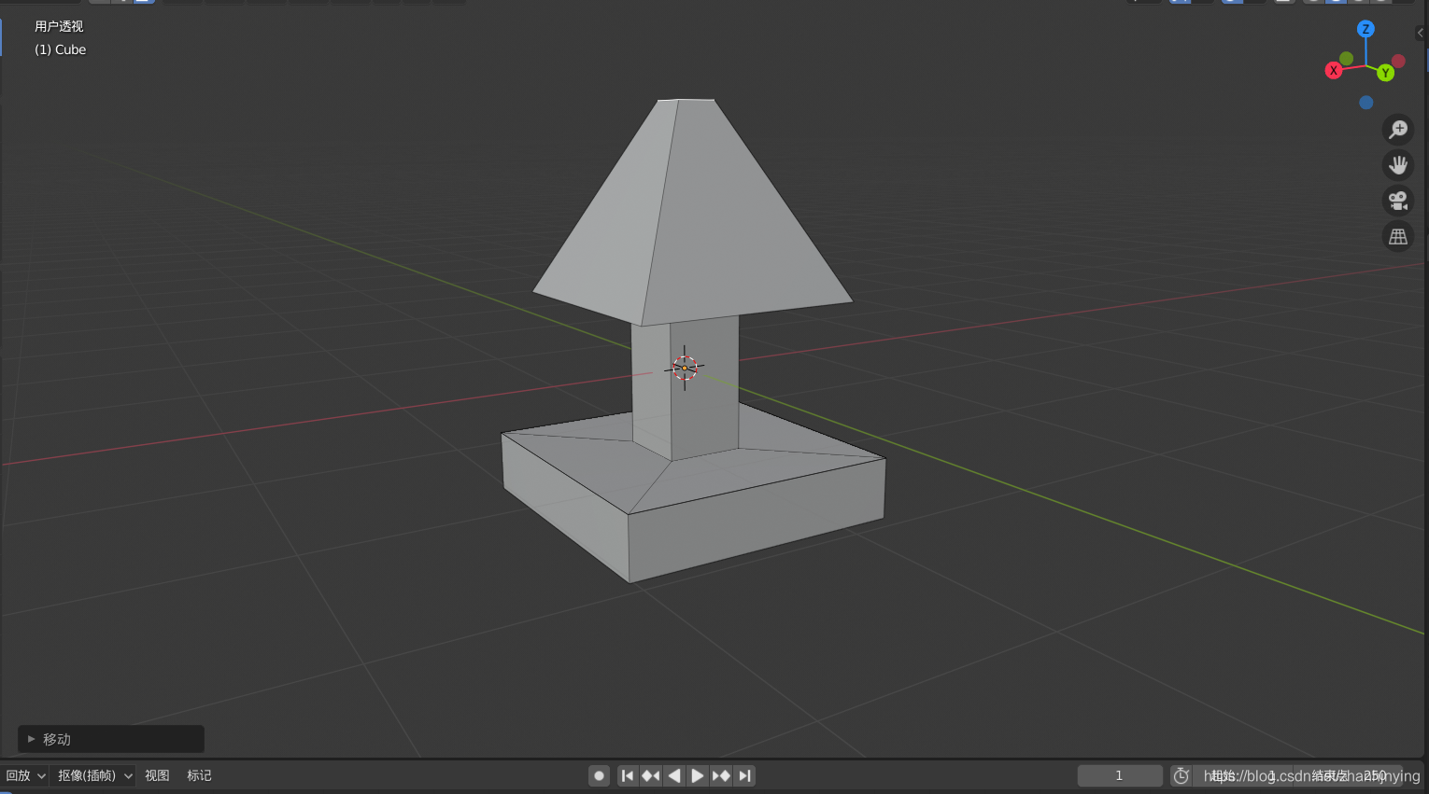Click the pan view hand icon

click(1398, 165)
